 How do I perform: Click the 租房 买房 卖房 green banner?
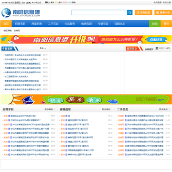tap(86, 99)
